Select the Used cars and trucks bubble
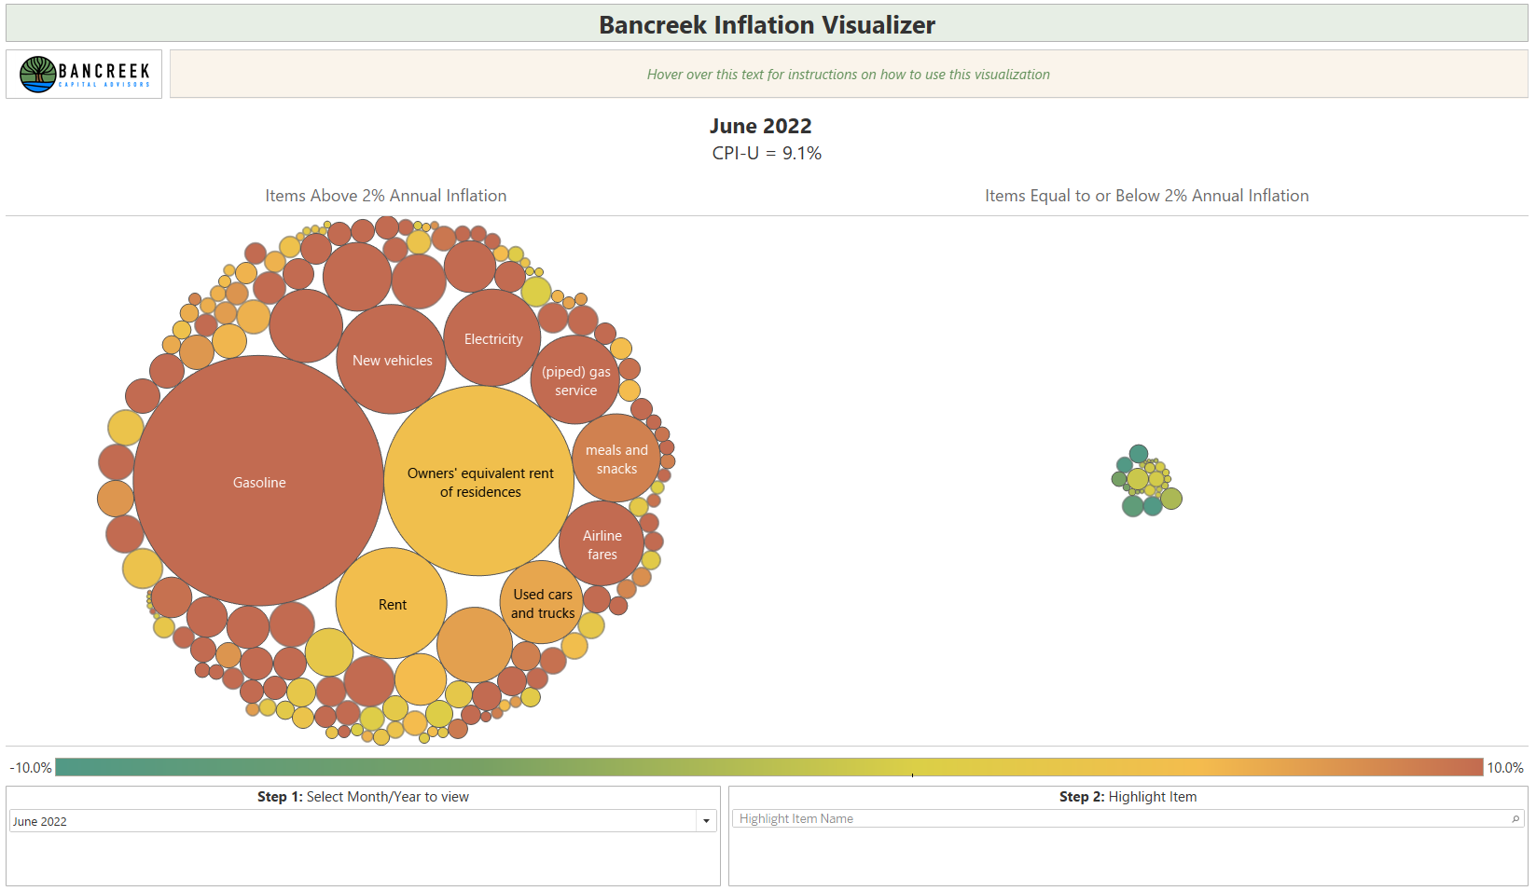Image resolution: width=1536 pixels, height=891 pixels. click(x=541, y=604)
